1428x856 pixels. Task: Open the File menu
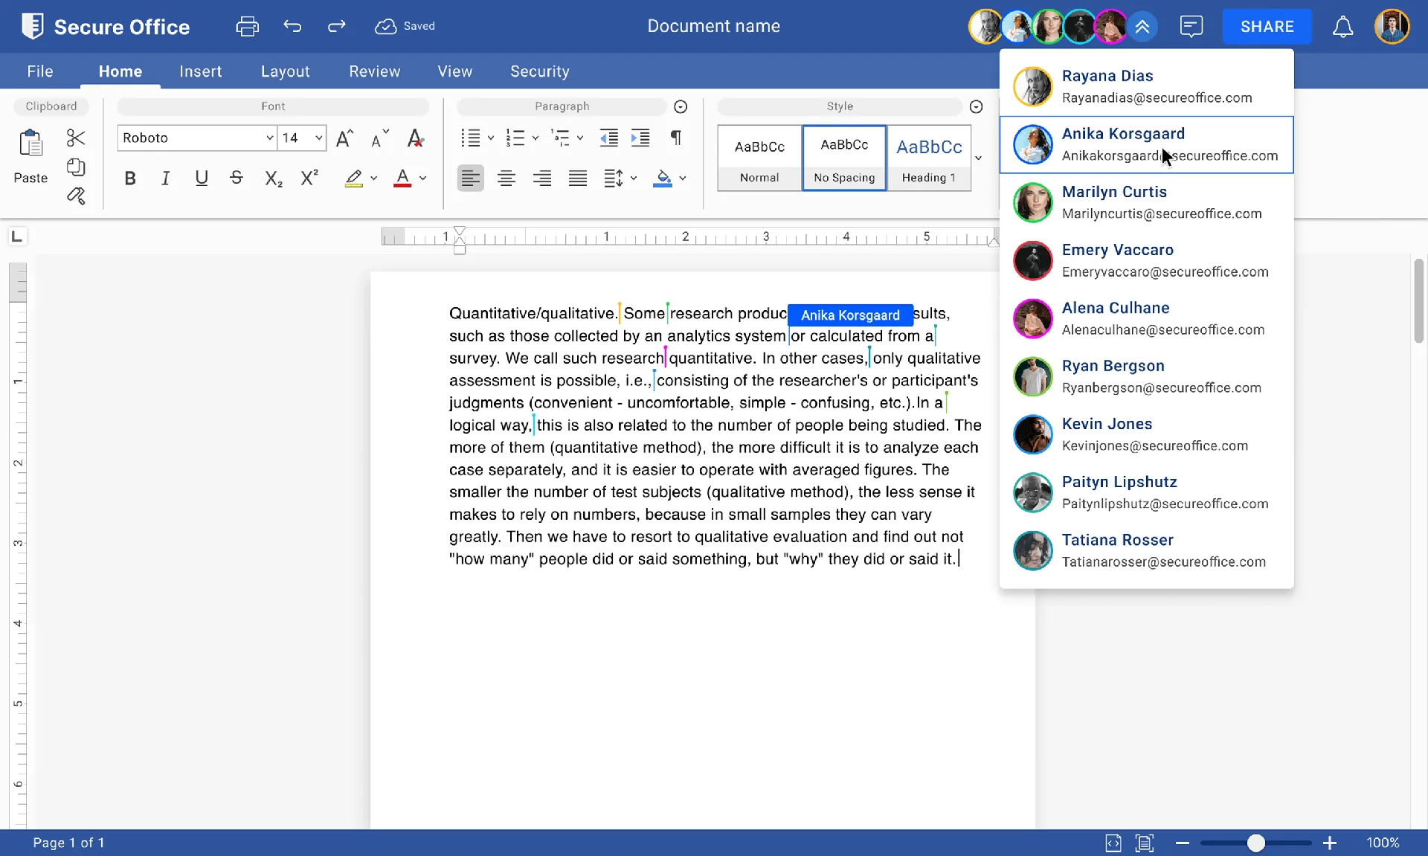tap(40, 71)
